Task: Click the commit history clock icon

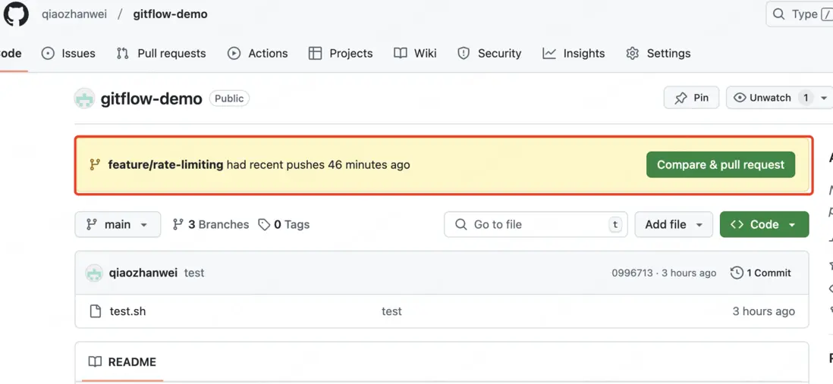Action: [x=737, y=273]
